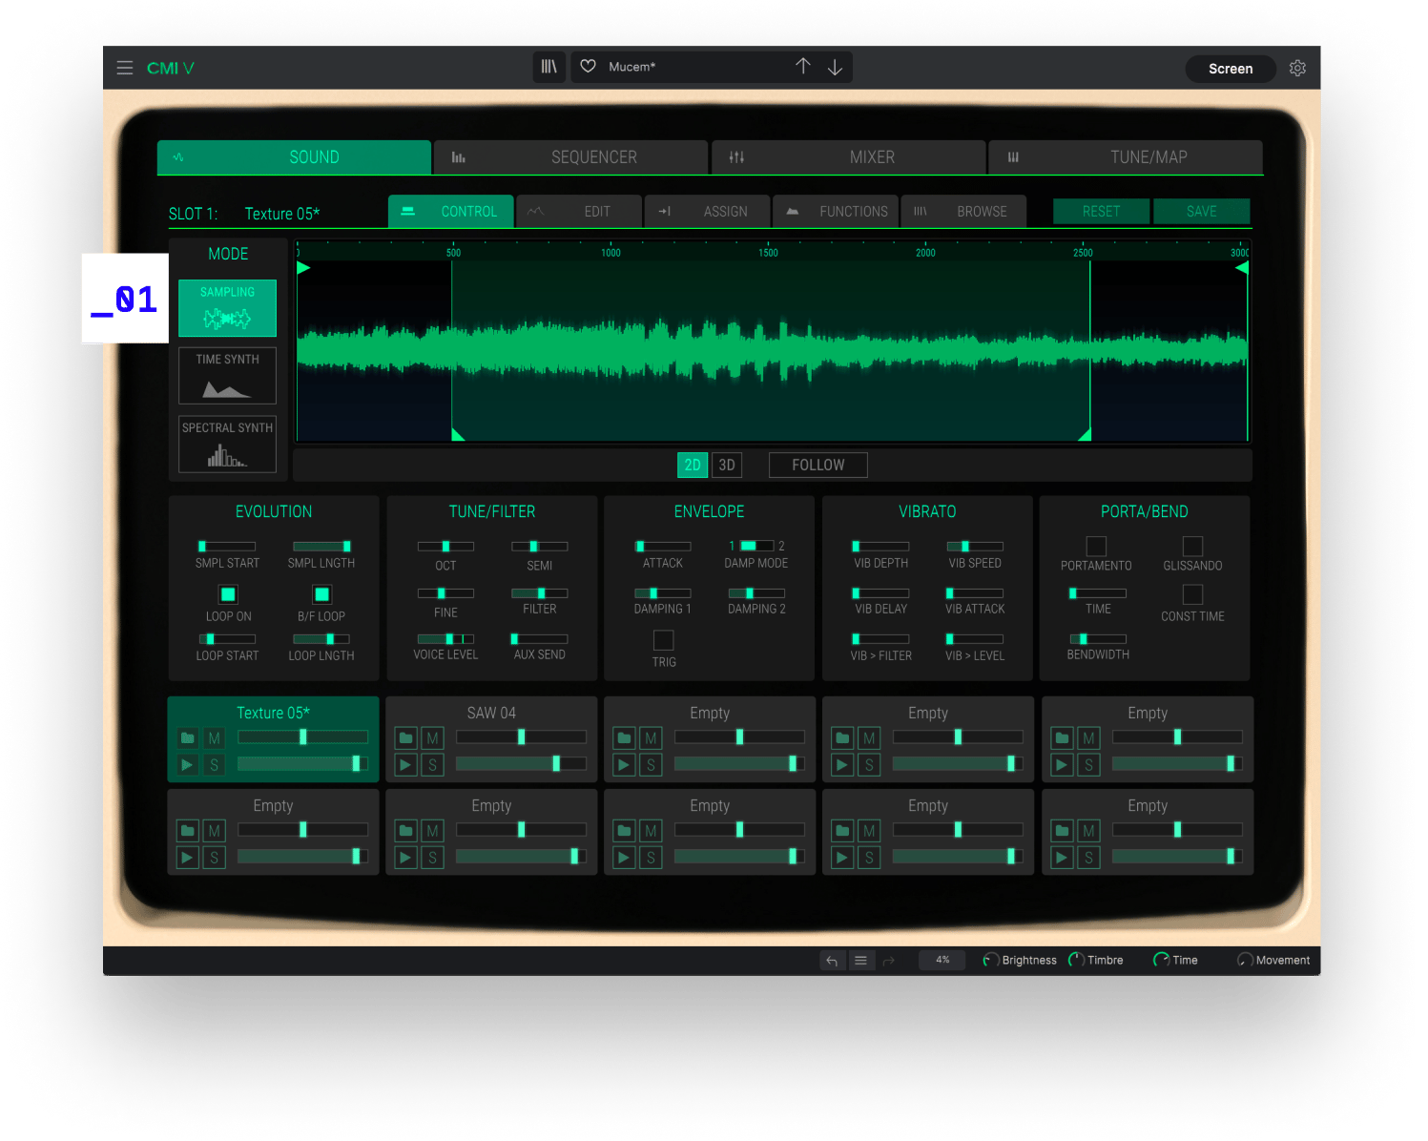The image size is (1428, 1141).
Task: Enable PORTAMENTO checkbox
Action: (x=1096, y=546)
